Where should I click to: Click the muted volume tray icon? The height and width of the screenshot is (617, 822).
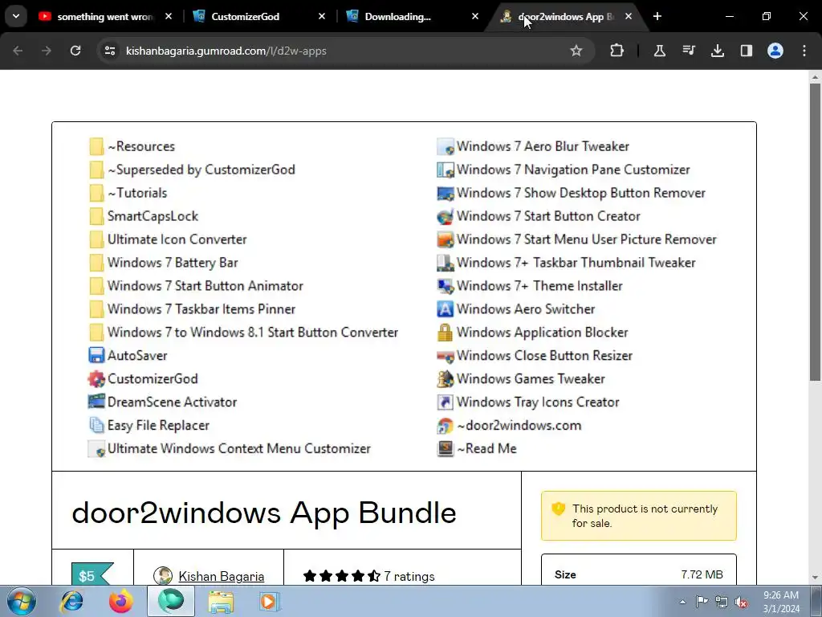(x=741, y=602)
